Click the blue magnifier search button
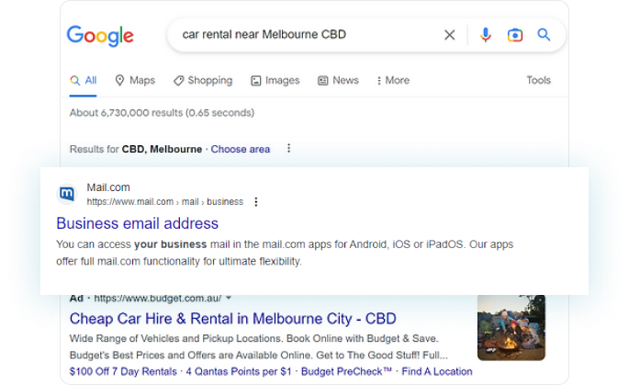This screenshot has height=385, width=629. (544, 35)
